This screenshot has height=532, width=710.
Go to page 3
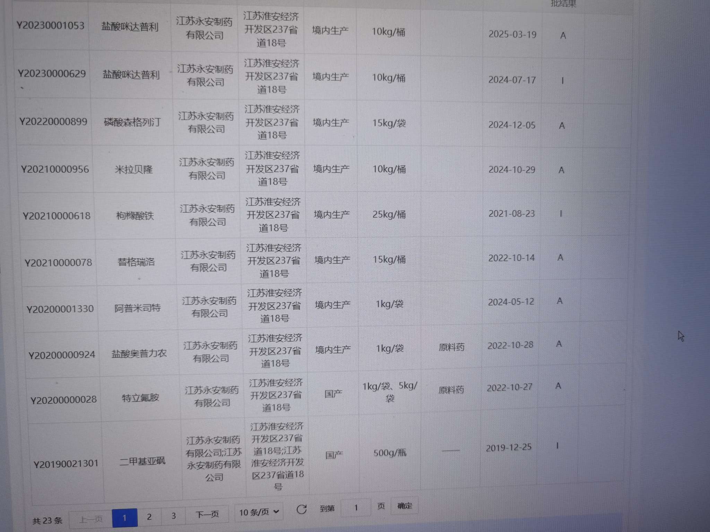click(173, 516)
